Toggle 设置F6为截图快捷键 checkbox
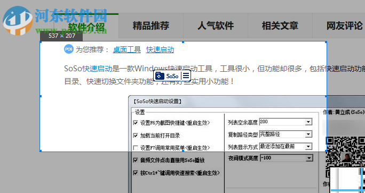The width and height of the screenshot is (365, 193). (x=136, y=123)
